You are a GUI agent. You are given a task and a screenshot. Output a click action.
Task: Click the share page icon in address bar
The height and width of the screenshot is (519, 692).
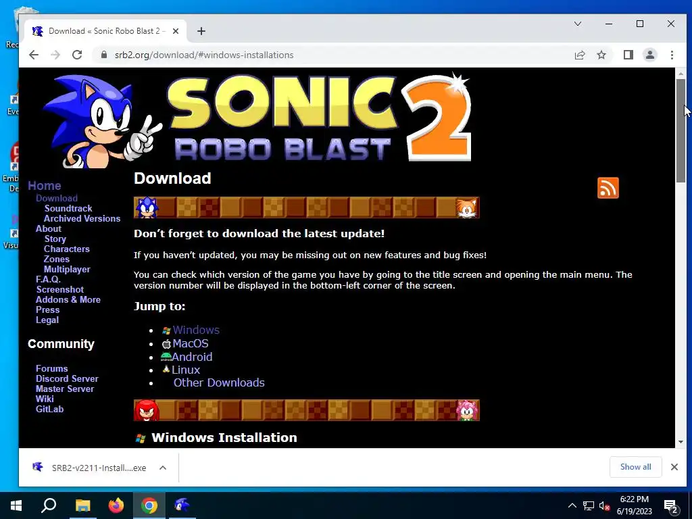click(x=579, y=55)
